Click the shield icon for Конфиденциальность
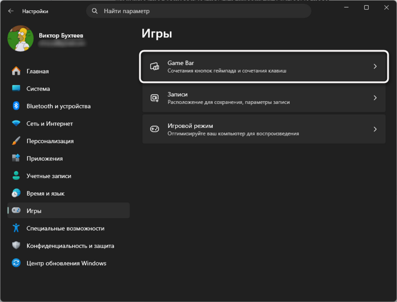The image size is (397, 302). pyautogui.click(x=16, y=245)
